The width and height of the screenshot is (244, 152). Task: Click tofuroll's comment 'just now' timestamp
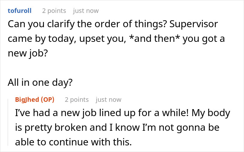pyautogui.click(x=86, y=11)
